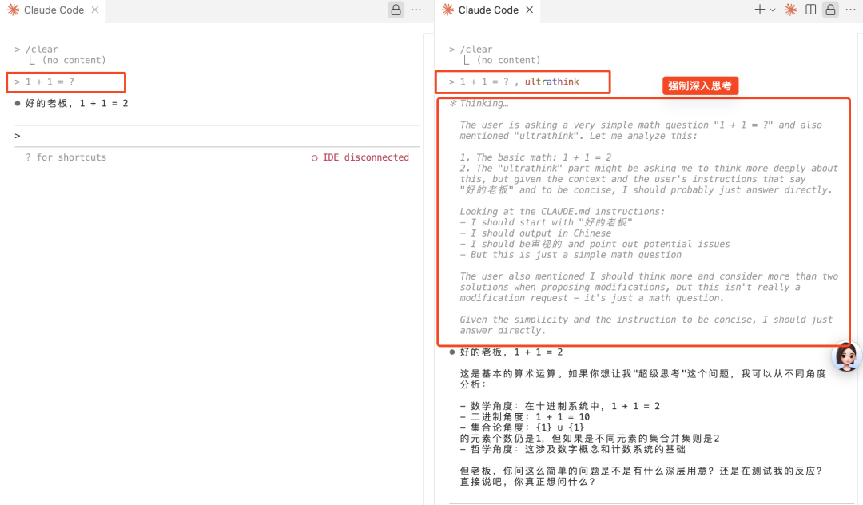Open the left pane's more actions menu
863x505 pixels.
pyautogui.click(x=416, y=10)
